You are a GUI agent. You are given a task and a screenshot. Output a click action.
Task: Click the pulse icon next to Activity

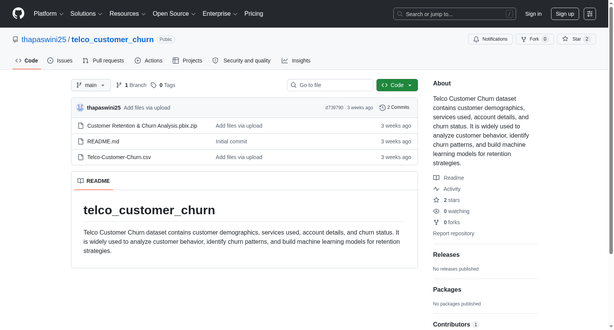click(x=436, y=189)
